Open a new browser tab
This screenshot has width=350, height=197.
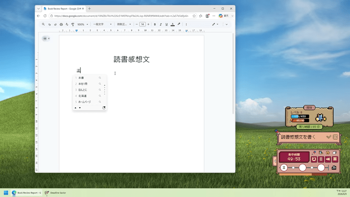90,9
